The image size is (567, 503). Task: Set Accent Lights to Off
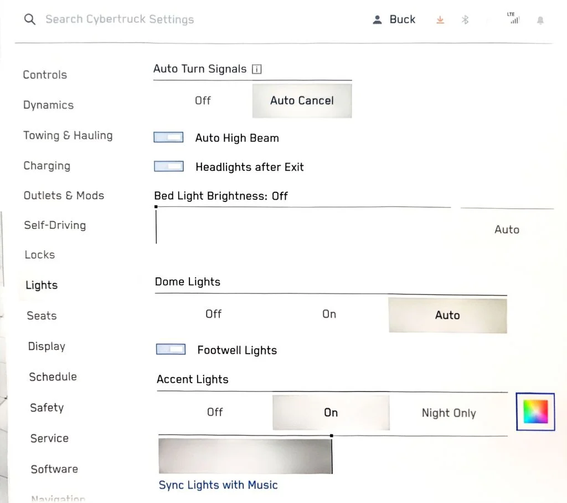(x=215, y=412)
